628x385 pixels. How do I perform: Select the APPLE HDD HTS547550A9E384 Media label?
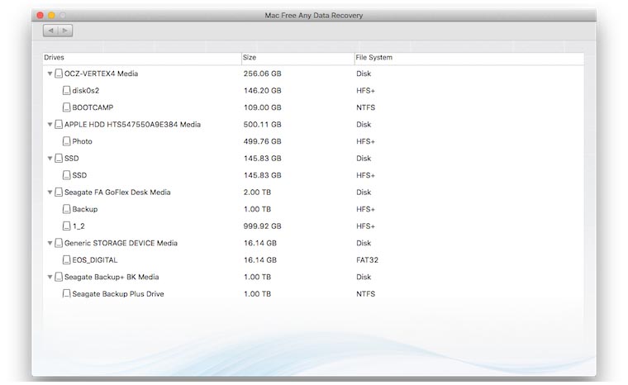(132, 125)
